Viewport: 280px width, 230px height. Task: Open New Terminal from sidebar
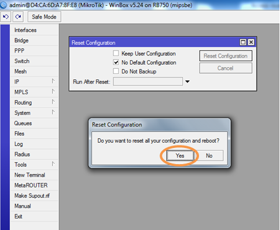click(34, 175)
